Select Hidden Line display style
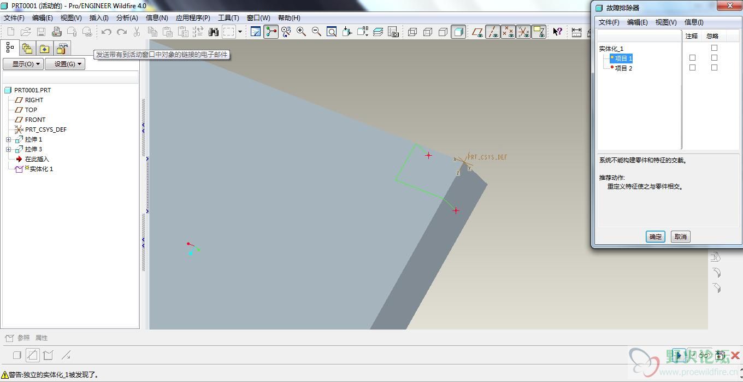Image resolution: width=743 pixels, height=382 pixels. 428,32
